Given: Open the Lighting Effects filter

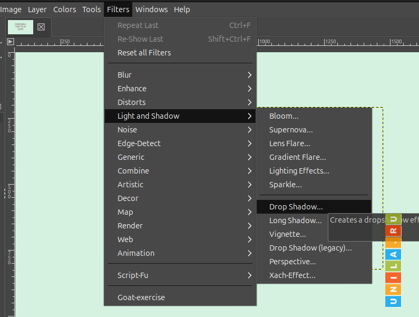Looking at the screenshot, I should [299, 171].
